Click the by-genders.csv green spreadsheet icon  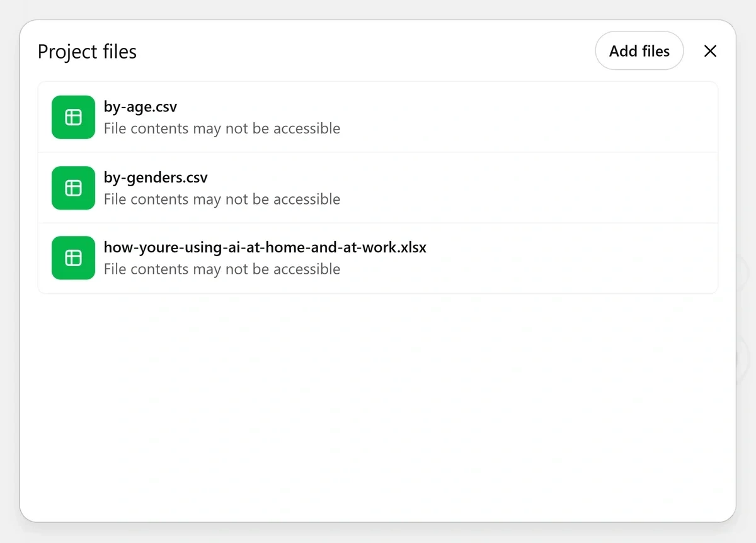pyautogui.click(x=73, y=188)
